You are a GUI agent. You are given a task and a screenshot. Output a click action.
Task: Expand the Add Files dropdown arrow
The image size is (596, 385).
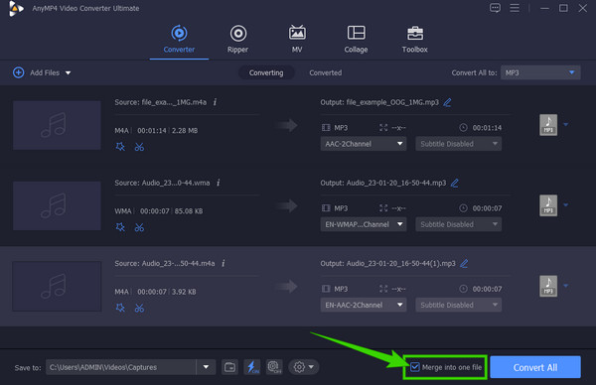click(x=68, y=72)
